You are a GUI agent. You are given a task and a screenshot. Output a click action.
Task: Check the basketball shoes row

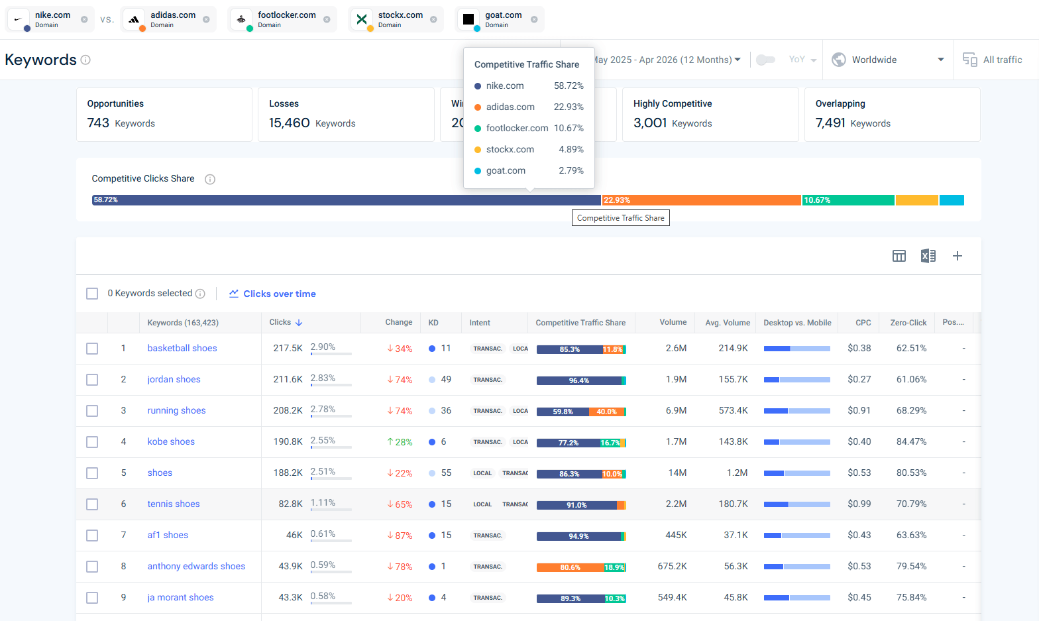92,349
